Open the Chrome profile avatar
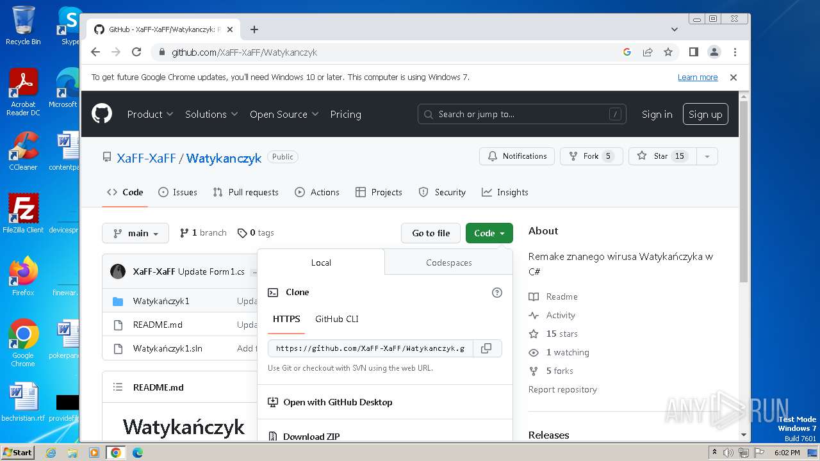The image size is (820, 461). [x=714, y=53]
